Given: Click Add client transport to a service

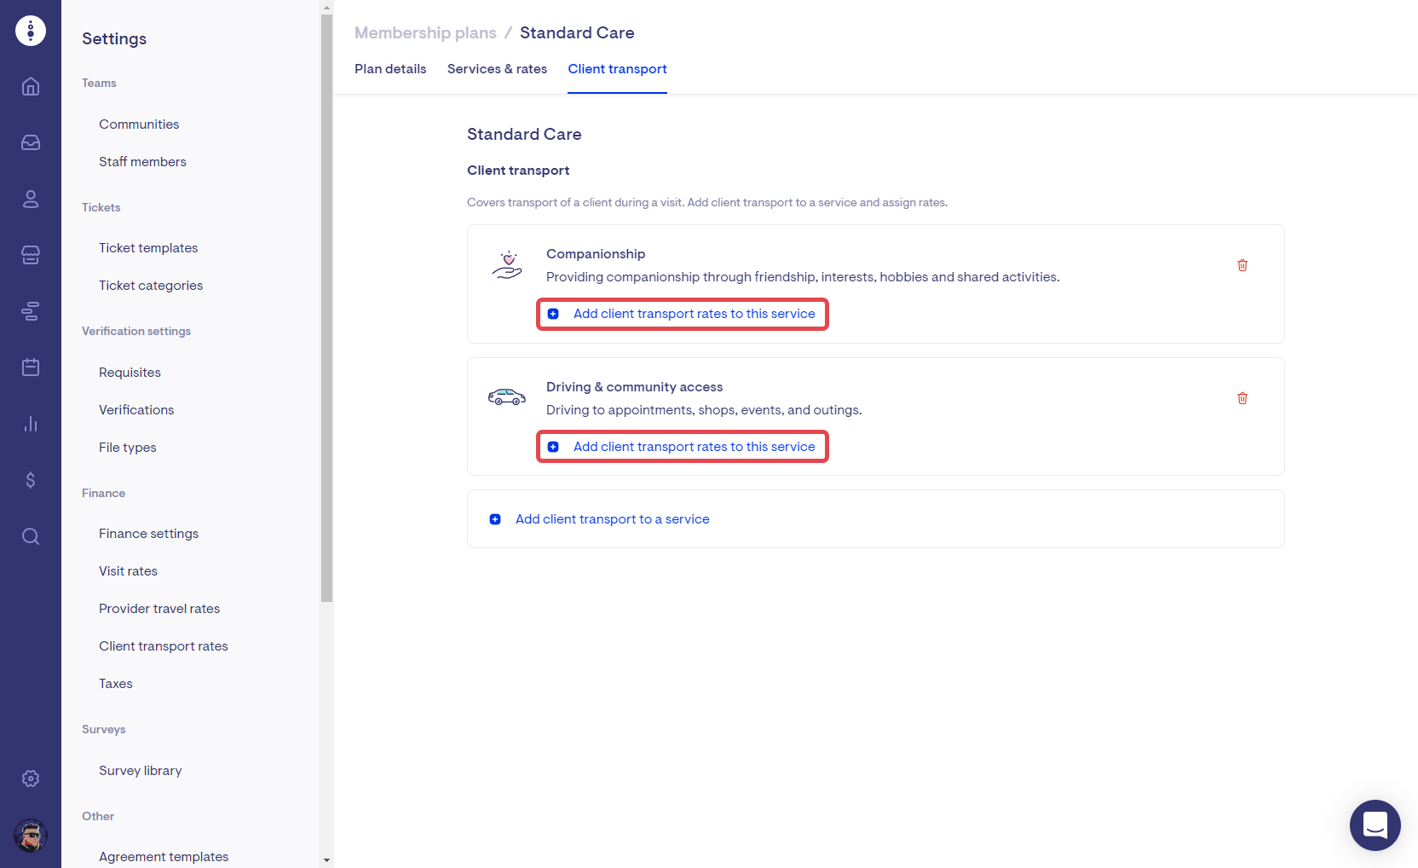Looking at the screenshot, I should pyautogui.click(x=612, y=519).
